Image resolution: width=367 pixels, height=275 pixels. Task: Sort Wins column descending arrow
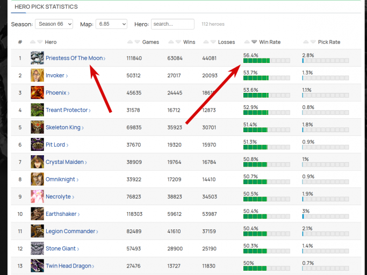tap(178, 42)
